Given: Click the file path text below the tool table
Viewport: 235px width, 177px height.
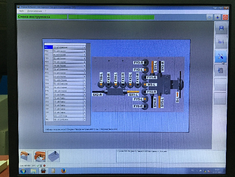Looking at the screenshot, I should (x=82, y=129).
